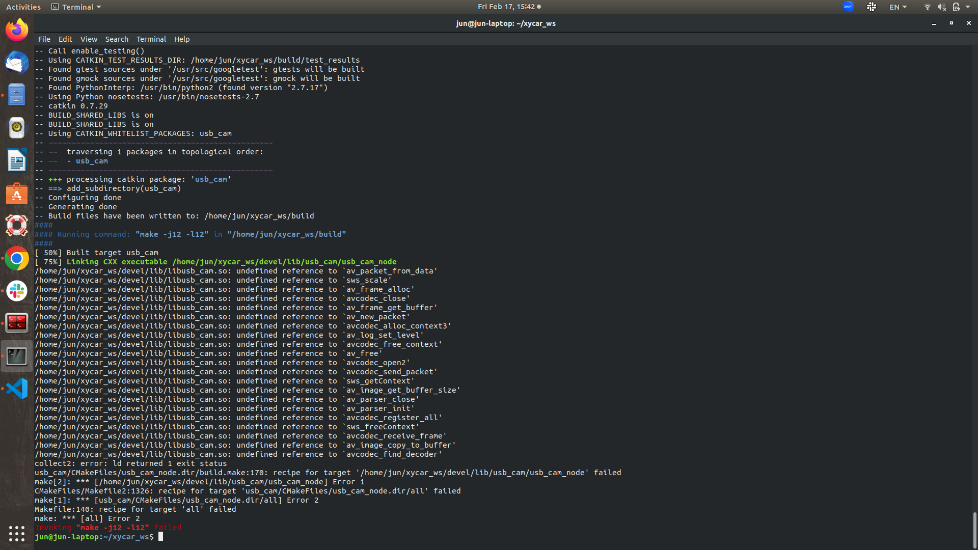Click 'traversing 1 packages in topological order' line
Screen dimensions: 978x550
(x=149, y=152)
